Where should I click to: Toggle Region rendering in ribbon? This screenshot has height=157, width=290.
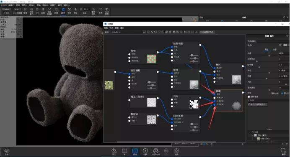point(56,11)
